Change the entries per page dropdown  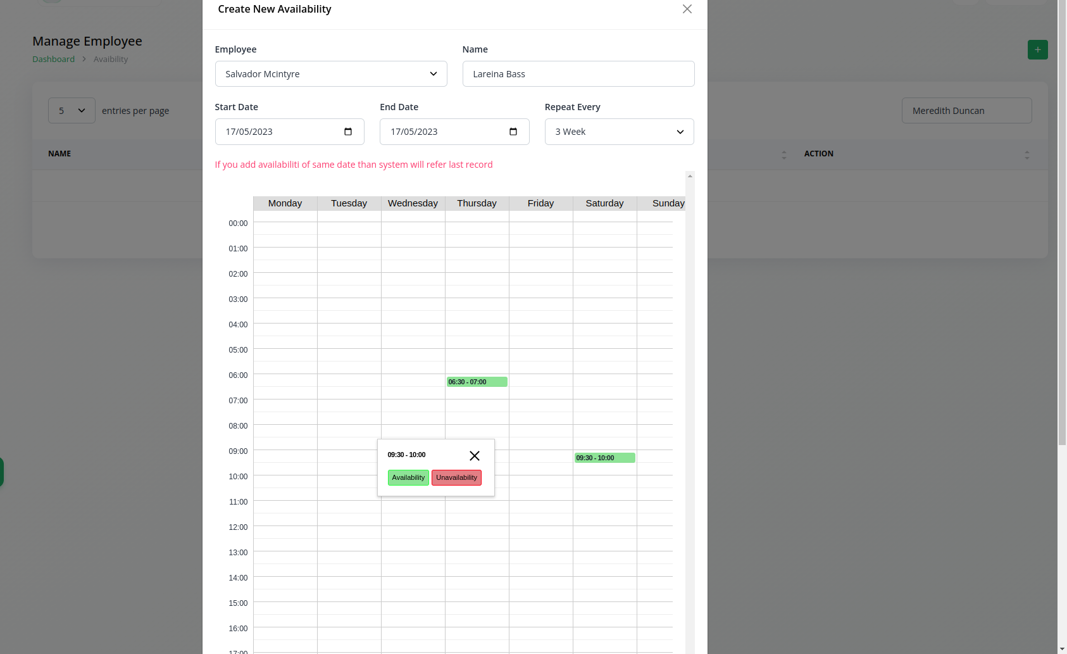click(x=72, y=111)
